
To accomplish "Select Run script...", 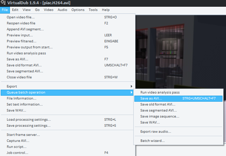I will 68,147.
